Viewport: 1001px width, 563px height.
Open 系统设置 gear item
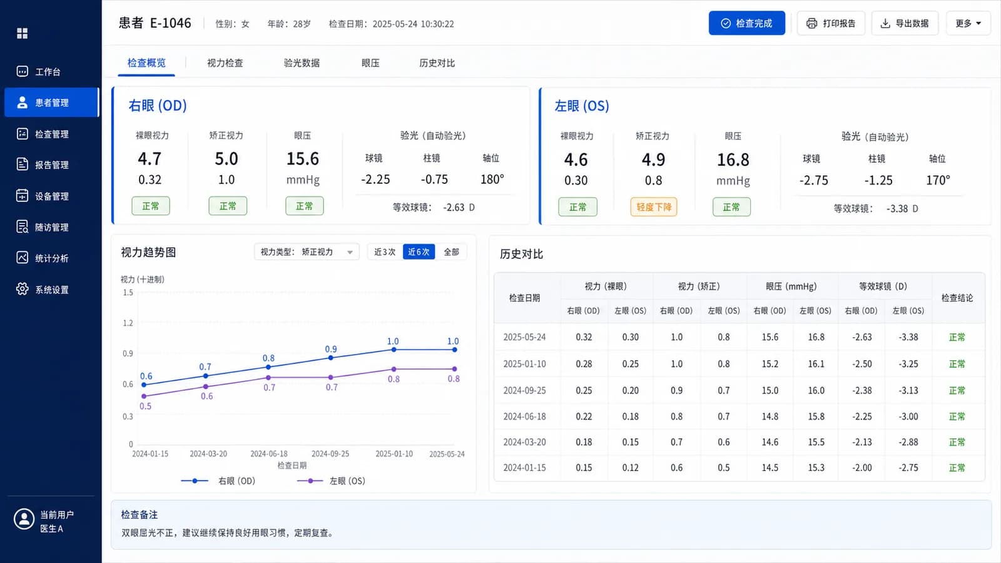point(50,289)
